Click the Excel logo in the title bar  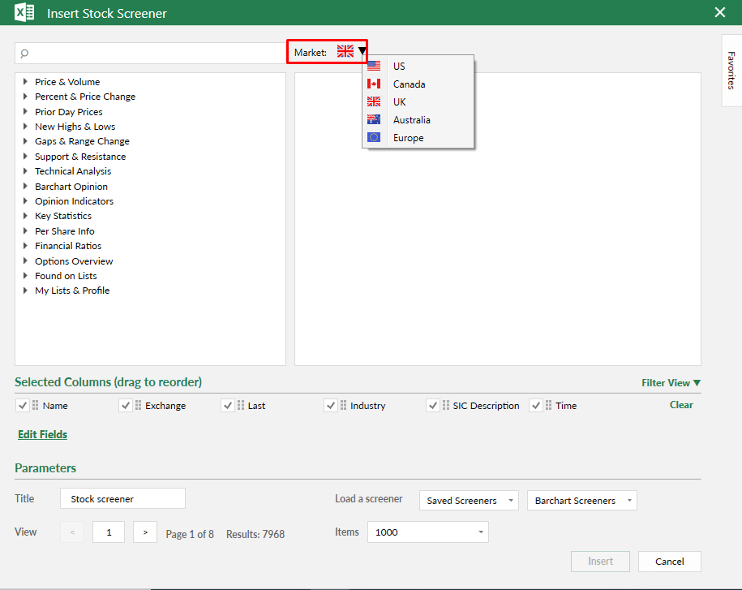click(x=24, y=12)
